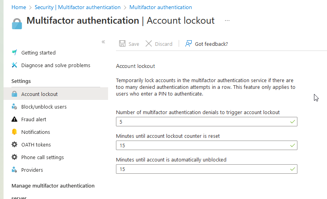327x199 pixels.
Task: Click the Block/unblock users icon
Action: coord(15,107)
